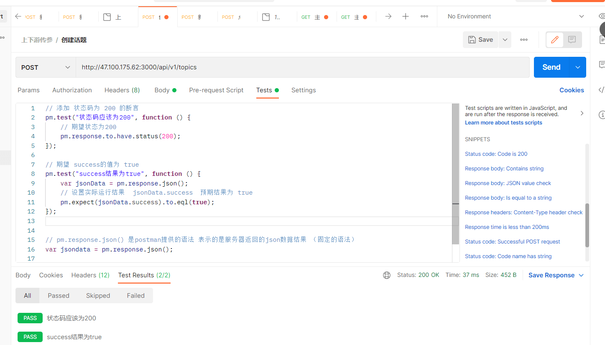Filter test results by Passed
This screenshot has width=605, height=345.
pos(59,295)
